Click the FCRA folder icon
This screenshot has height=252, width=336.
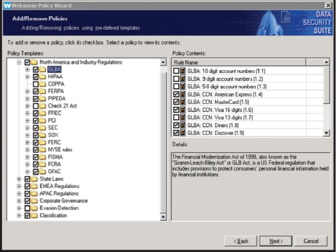pyautogui.click(x=43, y=164)
